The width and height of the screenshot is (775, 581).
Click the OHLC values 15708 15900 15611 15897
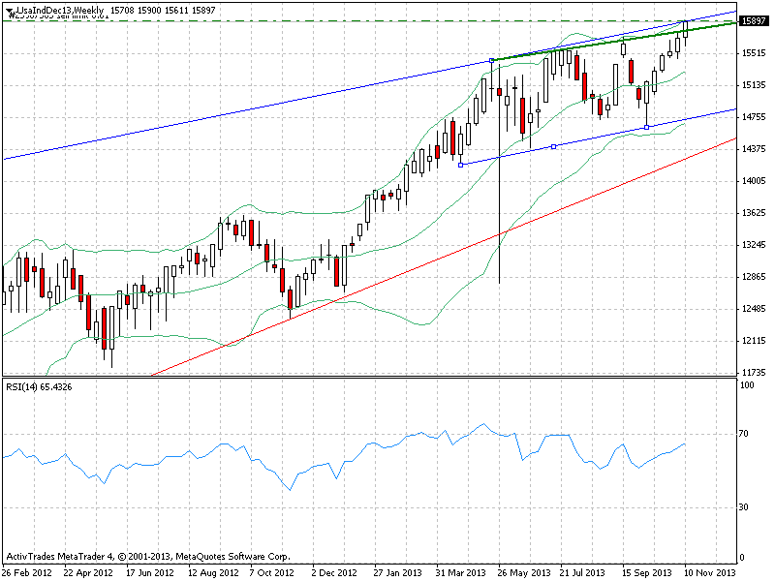click(163, 11)
